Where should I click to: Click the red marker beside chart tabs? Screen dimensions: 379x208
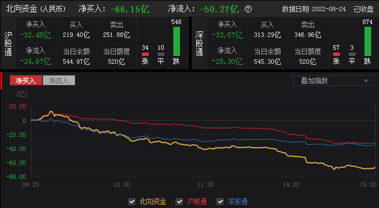[2, 81]
